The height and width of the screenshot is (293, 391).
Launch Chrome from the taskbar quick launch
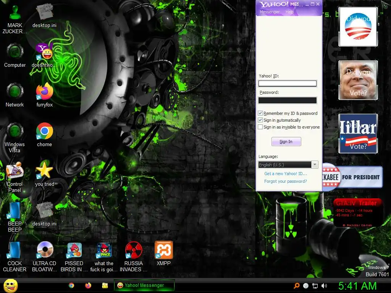coord(71,285)
